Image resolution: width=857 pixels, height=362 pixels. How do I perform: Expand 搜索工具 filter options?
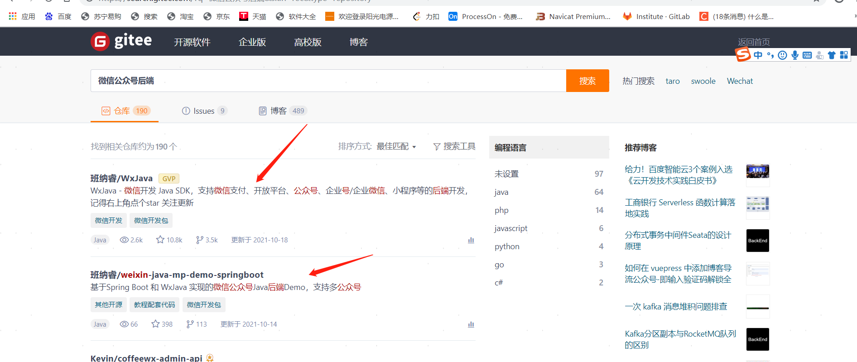coord(454,146)
